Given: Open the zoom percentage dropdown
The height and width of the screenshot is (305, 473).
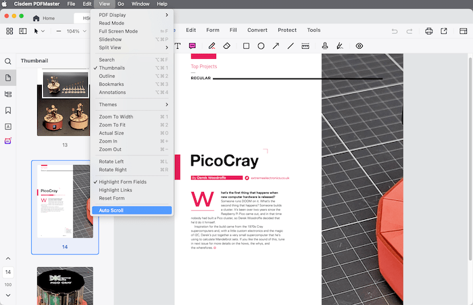Looking at the screenshot, I should coord(77,31).
